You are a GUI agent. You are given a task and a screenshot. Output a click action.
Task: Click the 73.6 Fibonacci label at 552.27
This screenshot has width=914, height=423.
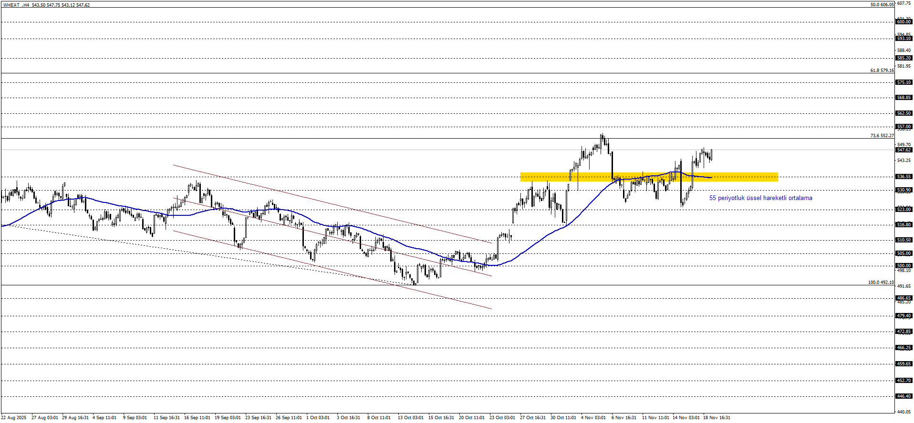882,136
